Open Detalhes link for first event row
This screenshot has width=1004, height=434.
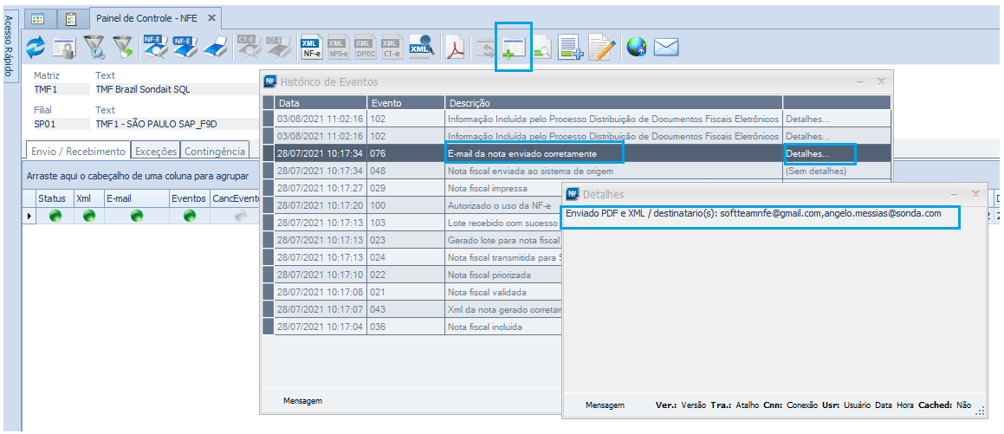tap(806, 120)
